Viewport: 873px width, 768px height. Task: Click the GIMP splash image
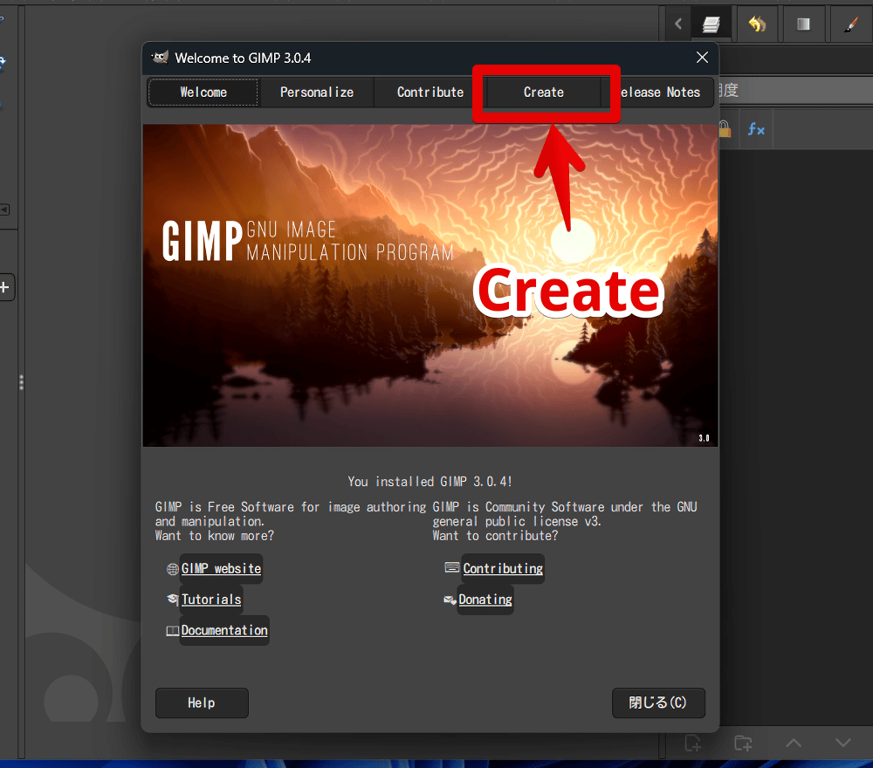point(430,285)
